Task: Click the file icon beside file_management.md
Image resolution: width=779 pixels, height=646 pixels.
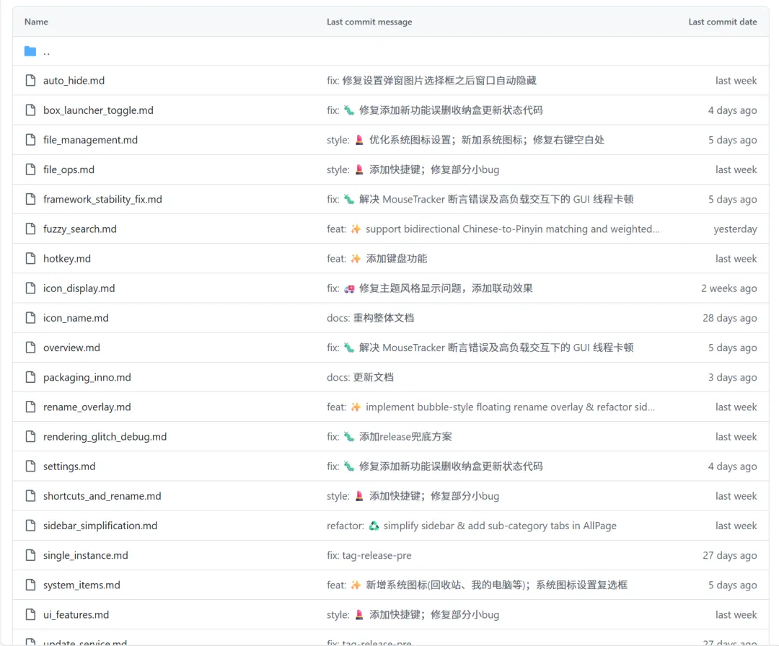Action: (x=30, y=140)
